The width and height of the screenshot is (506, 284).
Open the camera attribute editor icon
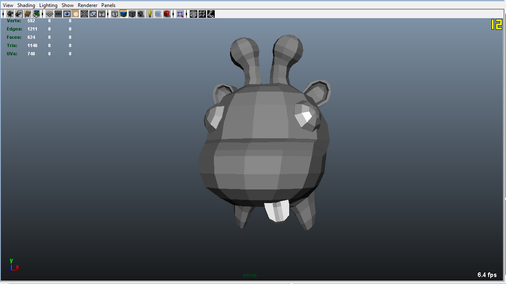(x=19, y=14)
